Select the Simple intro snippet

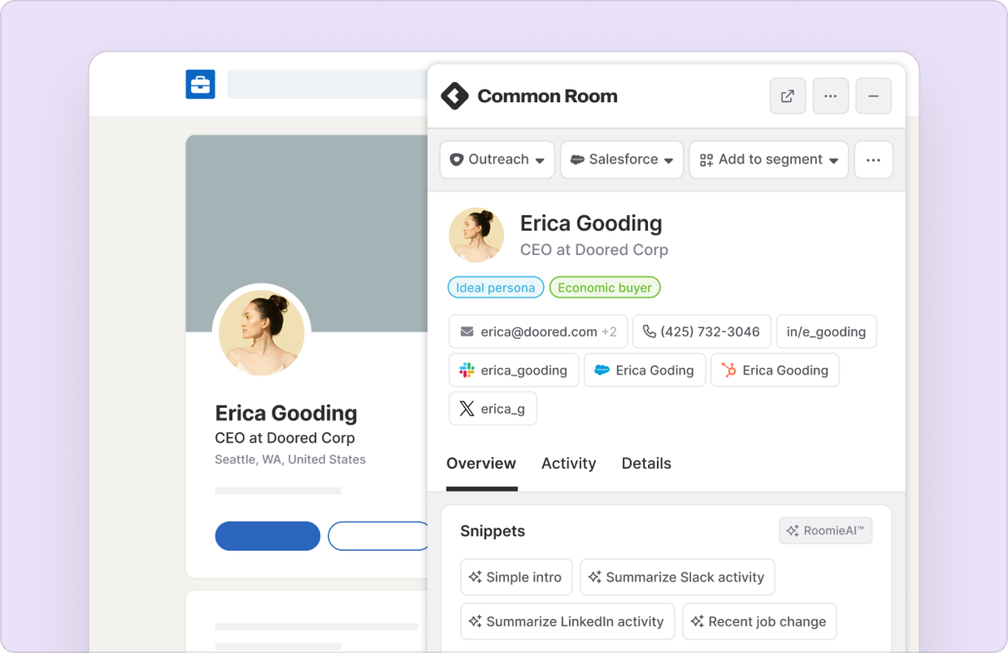516,577
